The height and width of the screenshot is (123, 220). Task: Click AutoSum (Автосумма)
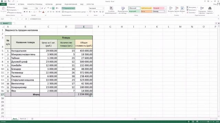click(x=191, y=7)
